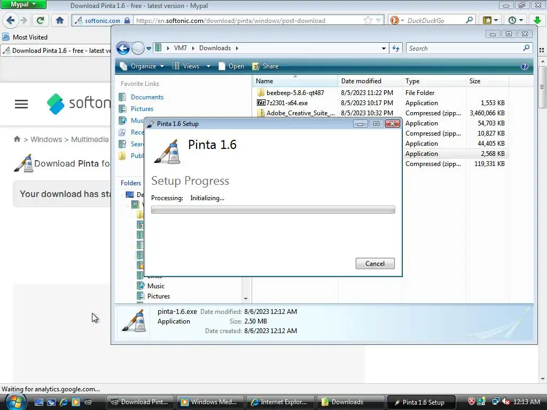Click the Internet Explorer quick launch icon
This screenshot has height=410, width=547.
64,402
